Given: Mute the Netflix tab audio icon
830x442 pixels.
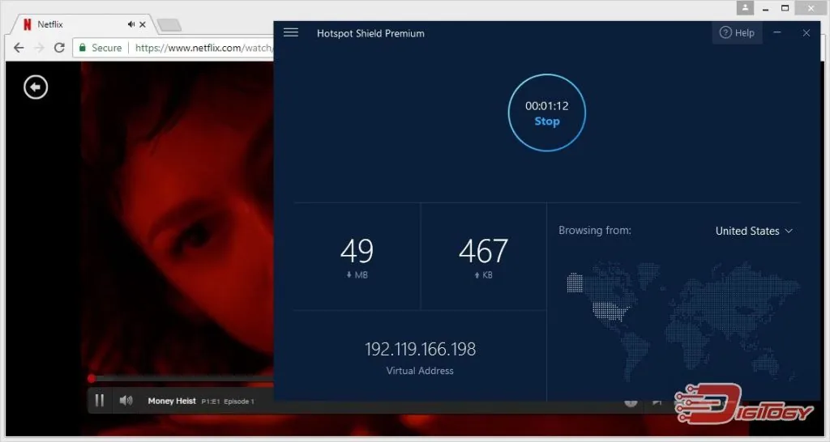Looking at the screenshot, I should [x=130, y=24].
